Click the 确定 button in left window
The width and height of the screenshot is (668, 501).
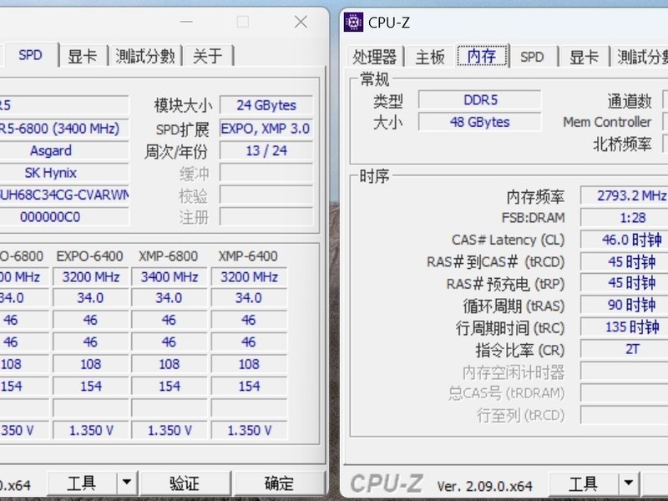(279, 483)
